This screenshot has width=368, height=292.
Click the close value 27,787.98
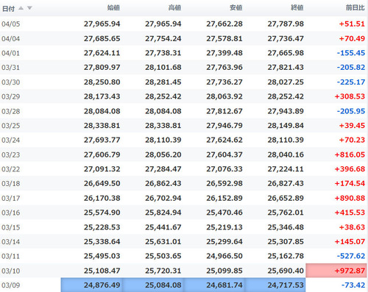coord(286,24)
